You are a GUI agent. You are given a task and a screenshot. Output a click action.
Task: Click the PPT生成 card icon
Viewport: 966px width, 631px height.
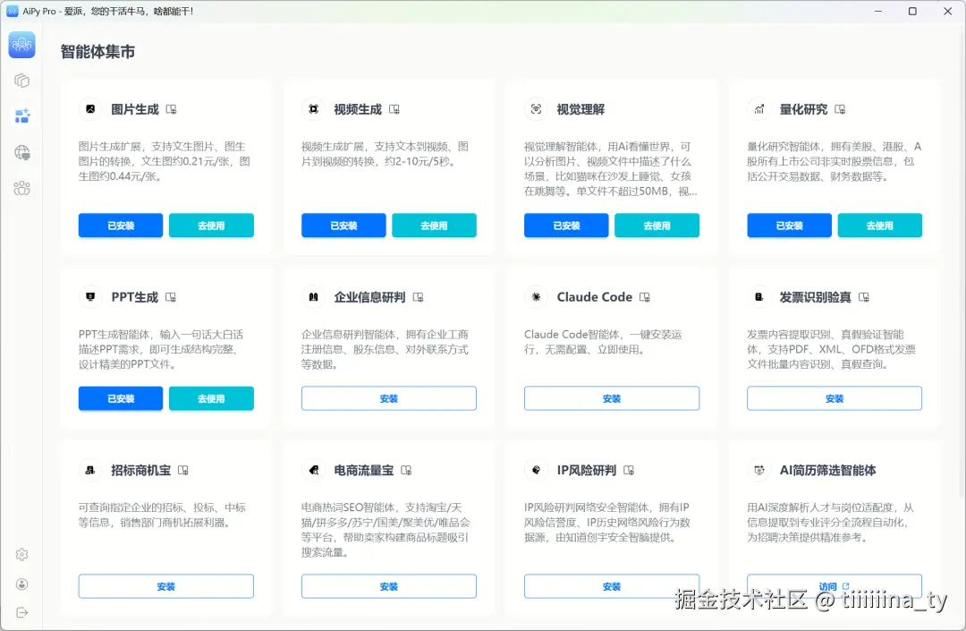tap(90, 297)
